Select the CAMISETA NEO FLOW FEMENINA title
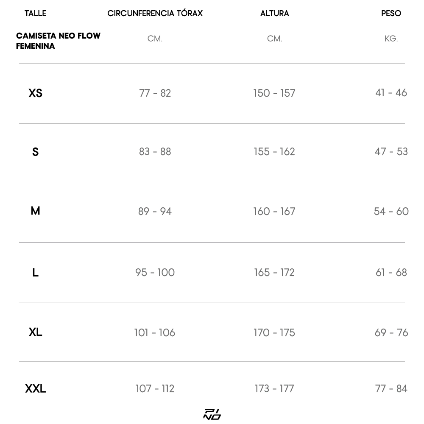This screenshot has height=424, width=424. coord(58,41)
